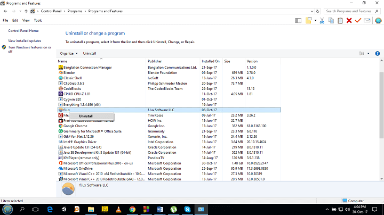Open the blue help question mark icon

point(378,53)
